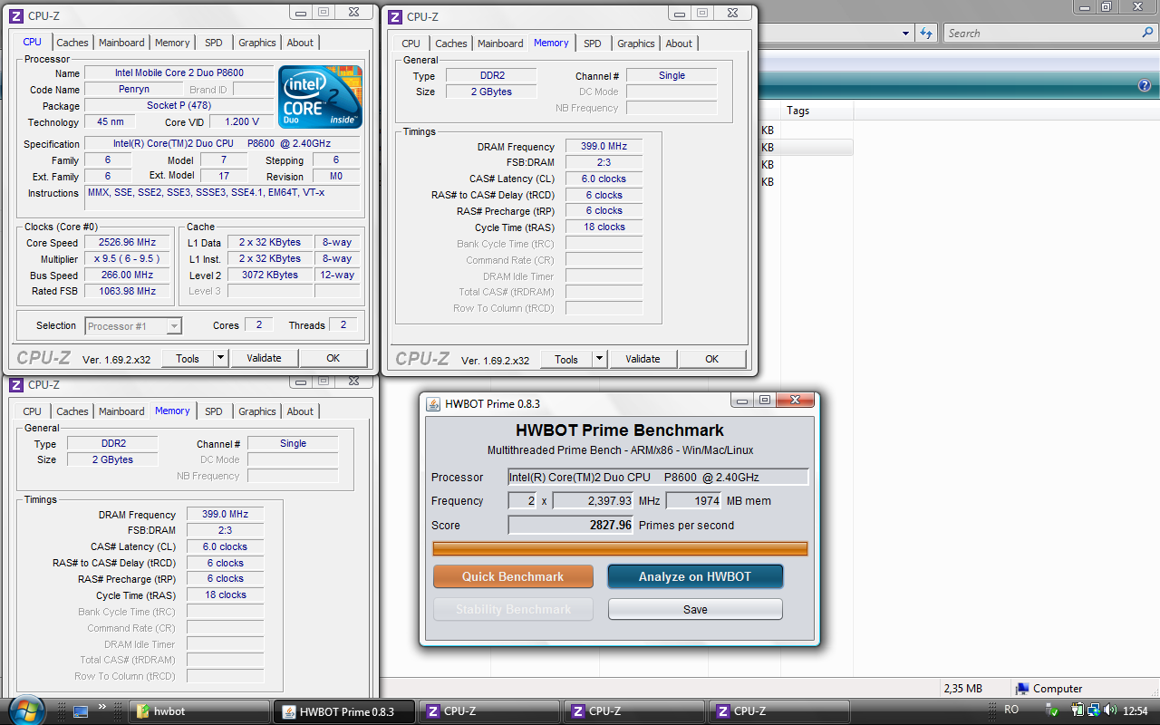Click the Explorer Search input field

[x=1042, y=34]
